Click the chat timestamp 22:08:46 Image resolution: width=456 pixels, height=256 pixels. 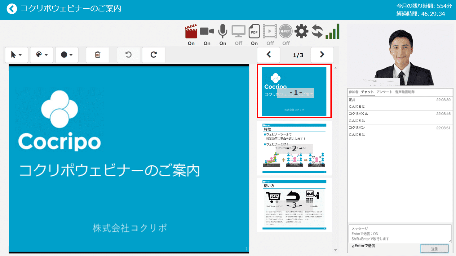coord(443,114)
